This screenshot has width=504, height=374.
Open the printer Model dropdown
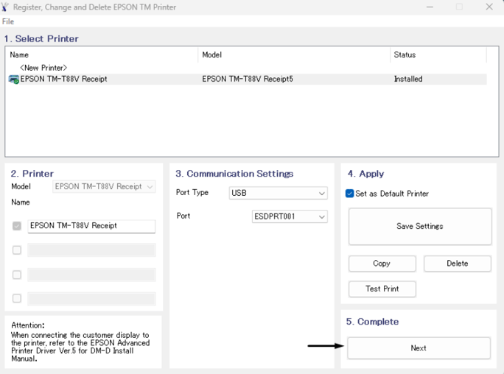(x=104, y=186)
